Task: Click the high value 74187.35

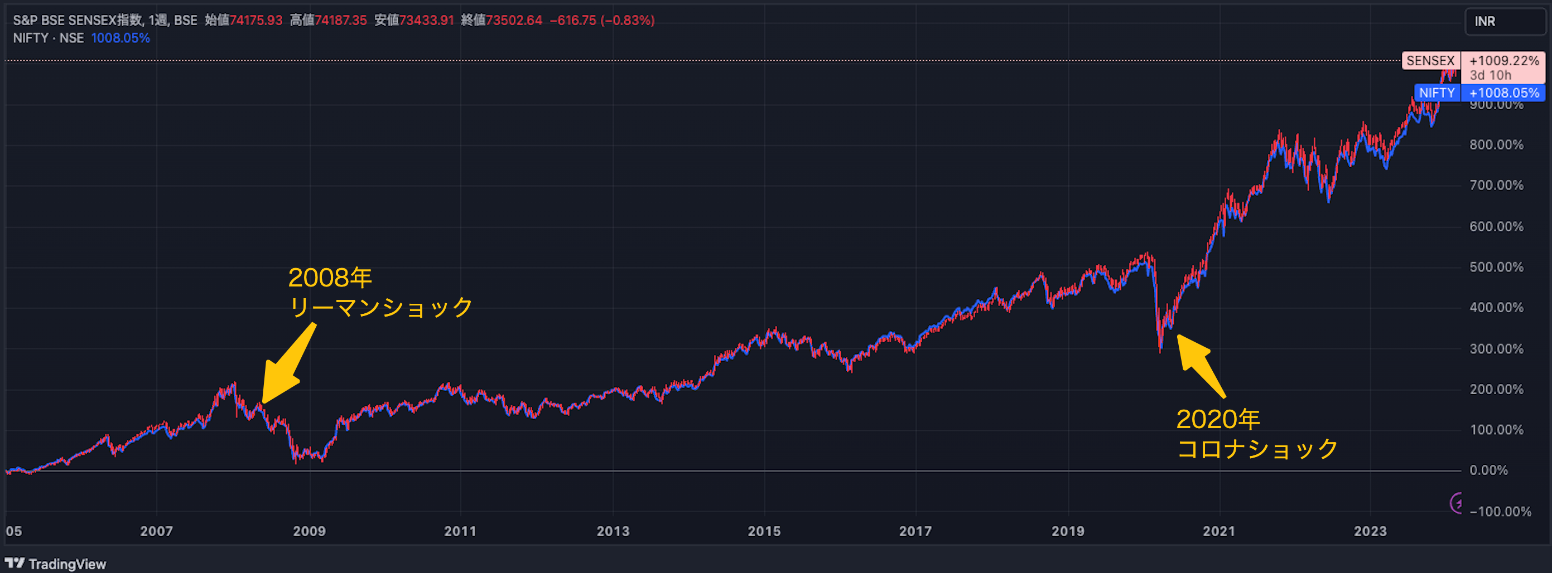Action: [x=341, y=21]
